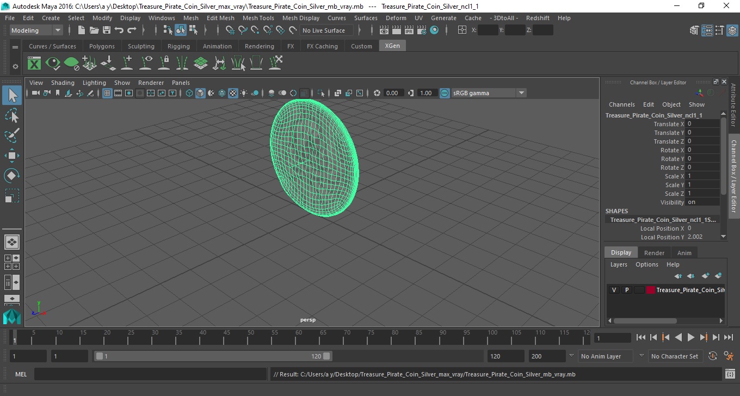Activate the Select tool arrow

click(12, 96)
